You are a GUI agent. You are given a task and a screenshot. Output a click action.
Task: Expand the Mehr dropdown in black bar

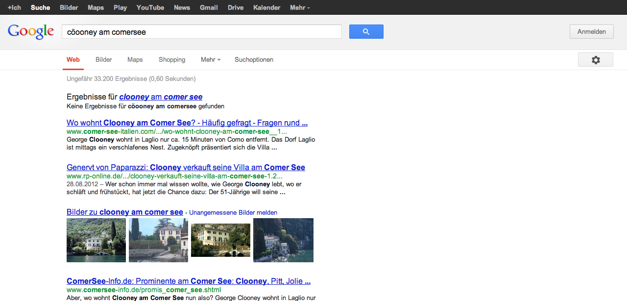pos(299,7)
